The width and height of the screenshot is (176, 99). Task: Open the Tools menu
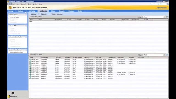coord(29,4)
